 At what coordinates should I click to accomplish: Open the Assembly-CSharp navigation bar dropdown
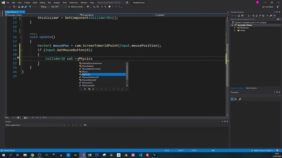click(42, 15)
